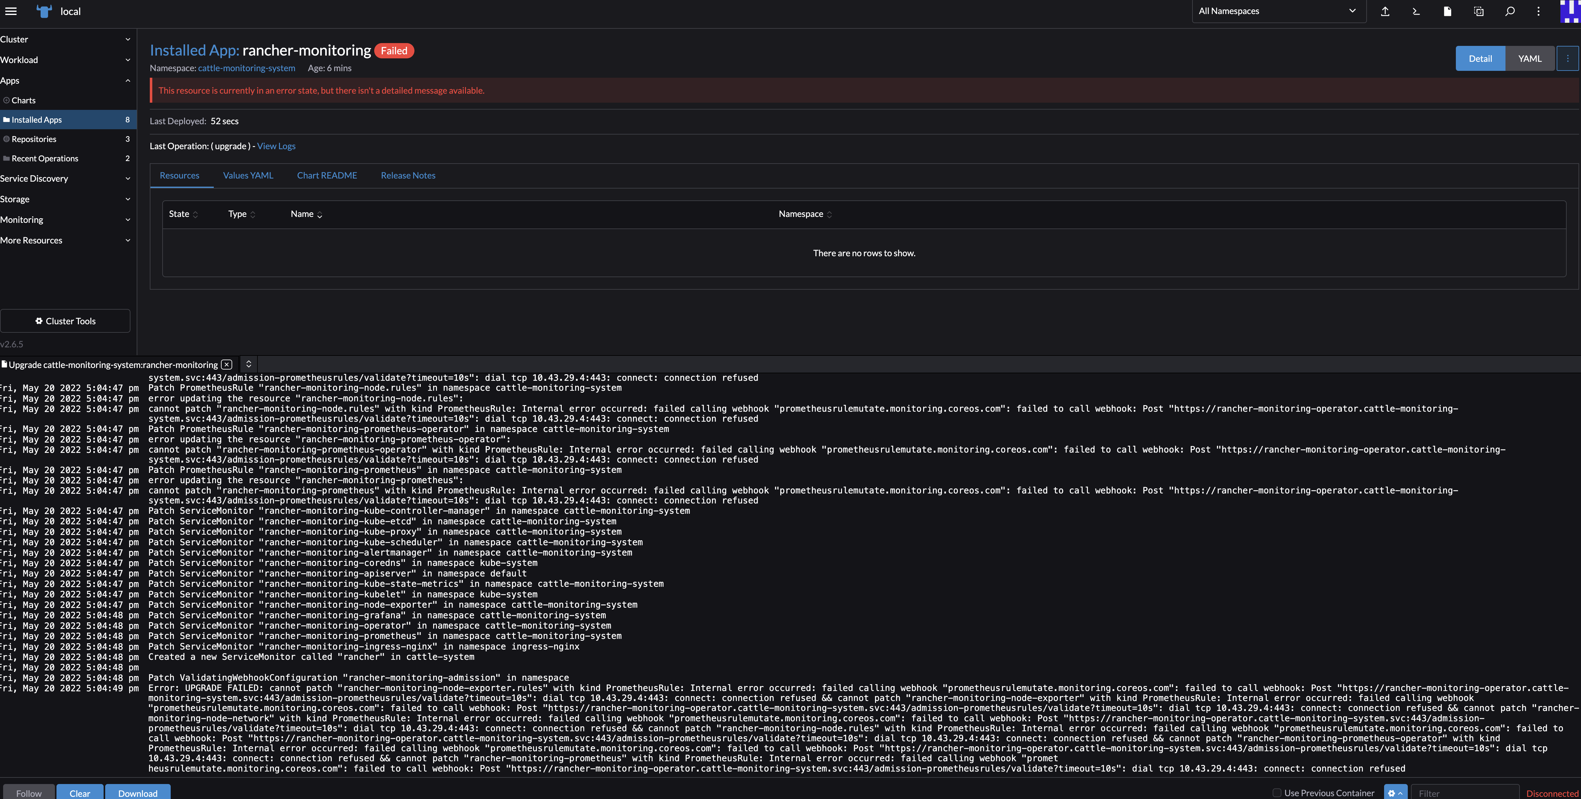Viewport: 1581px width, 799px height.
Task: Toggle the Use Previous Container checkbox
Action: [x=1277, y=793]
